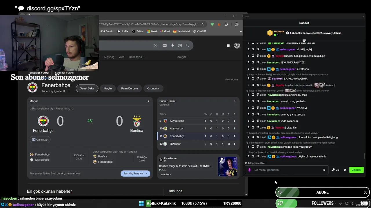Viewport: 371px width, 208px height.
Task: Open the emoji picker in chat
Action: point(324,170)
